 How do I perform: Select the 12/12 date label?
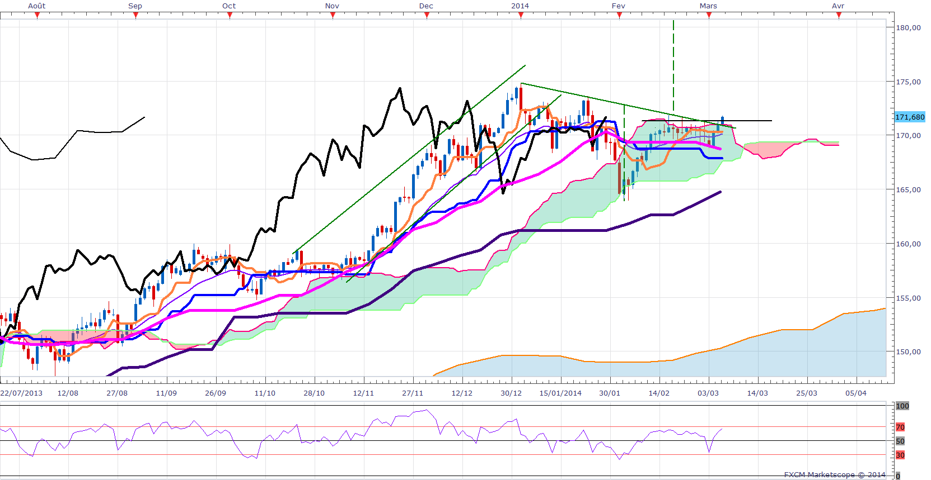tap(462, 393)
